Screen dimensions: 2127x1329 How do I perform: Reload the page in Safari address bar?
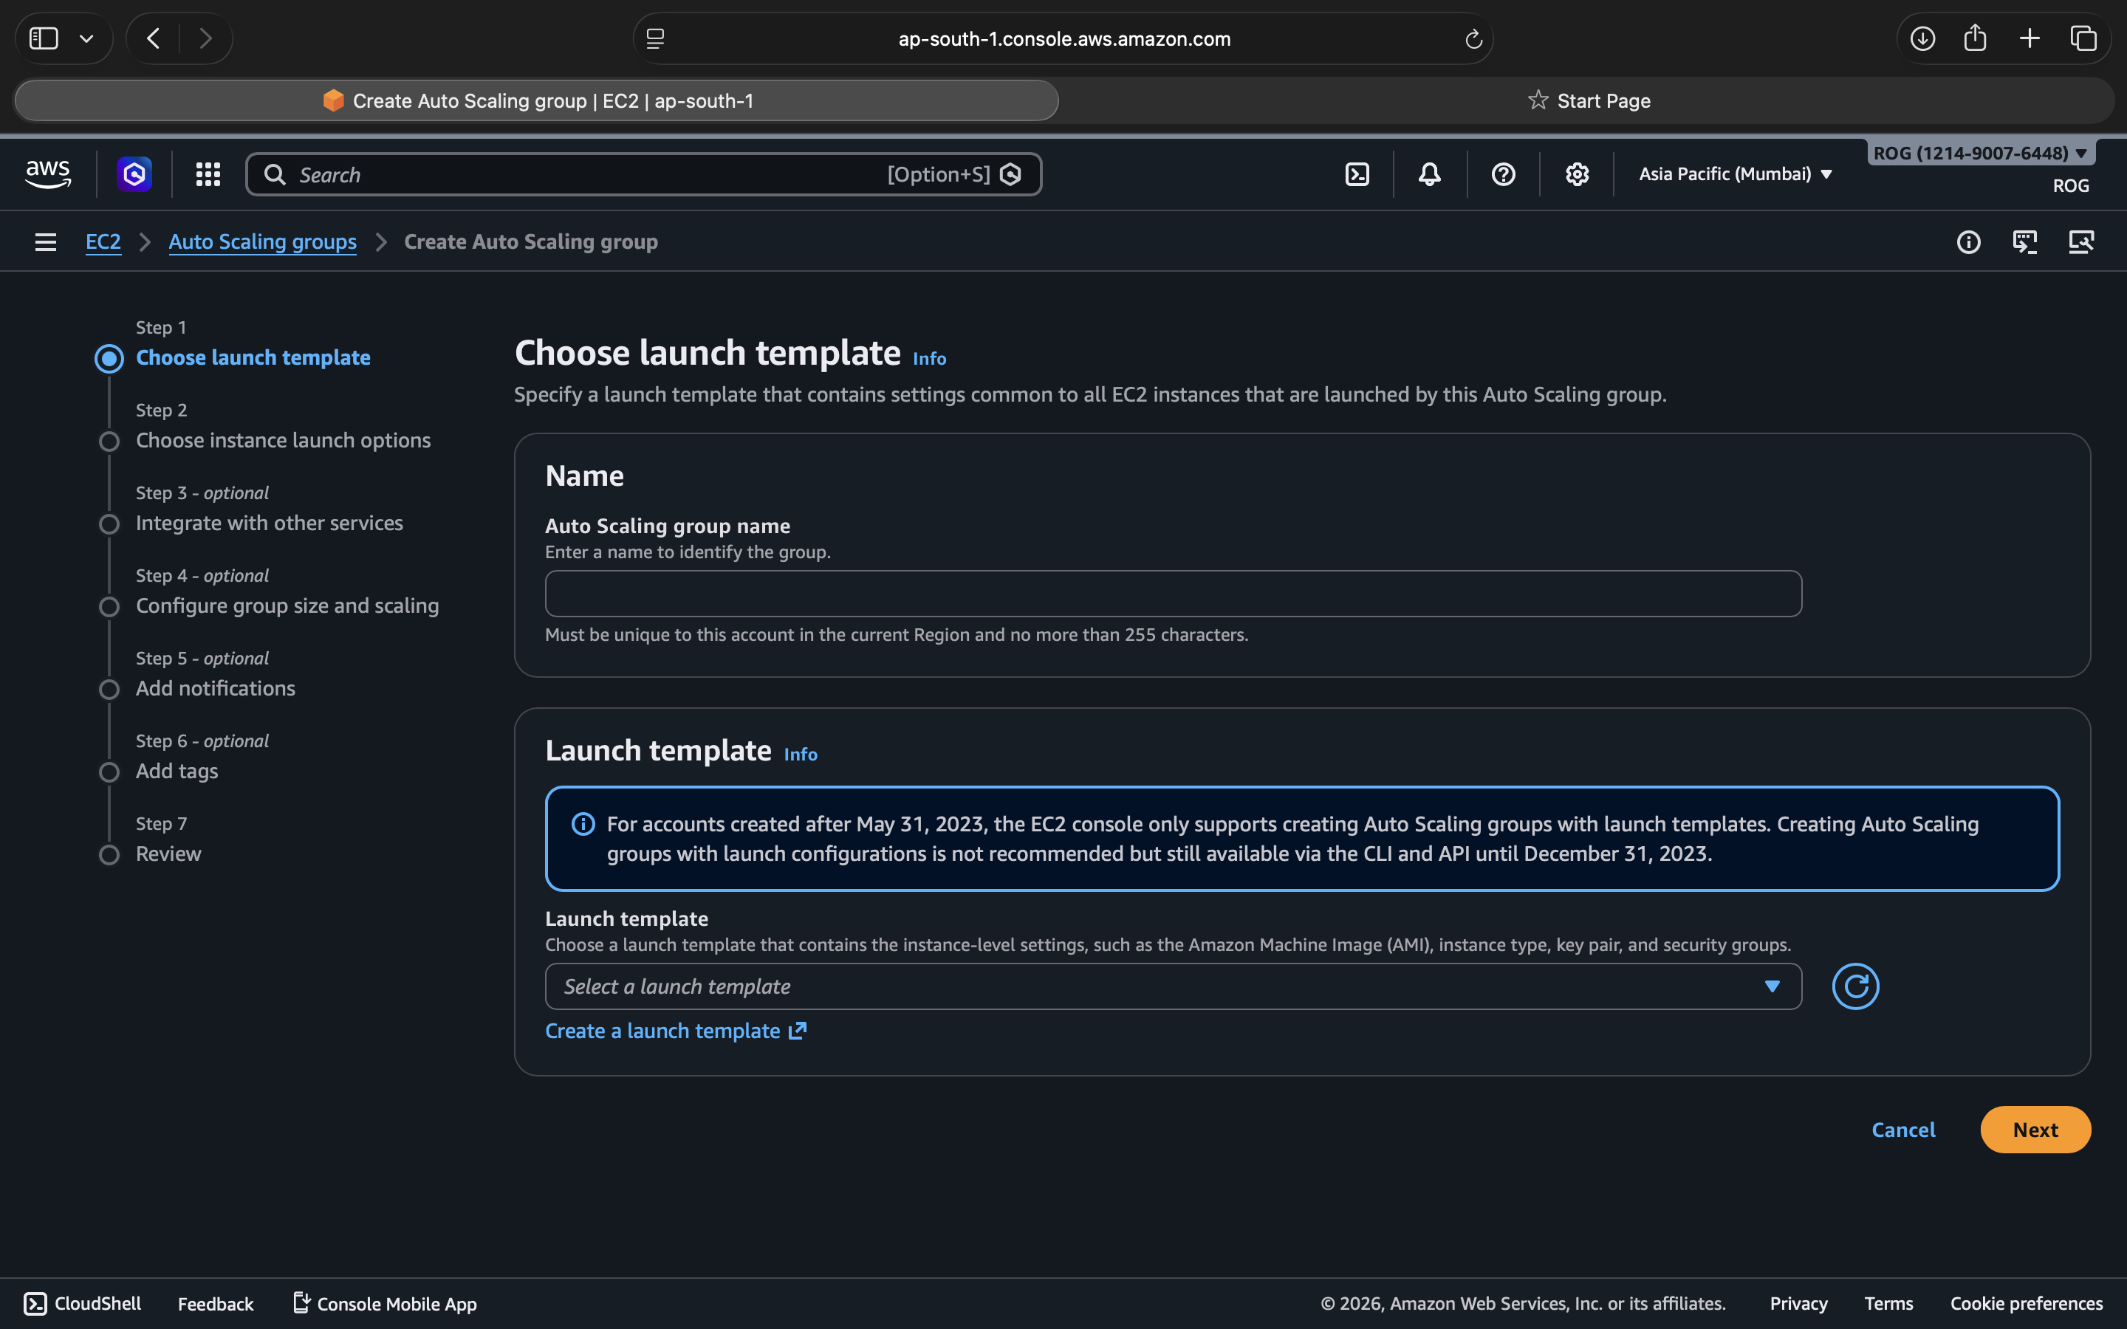pyautogui.click(x=1473, y=38)
